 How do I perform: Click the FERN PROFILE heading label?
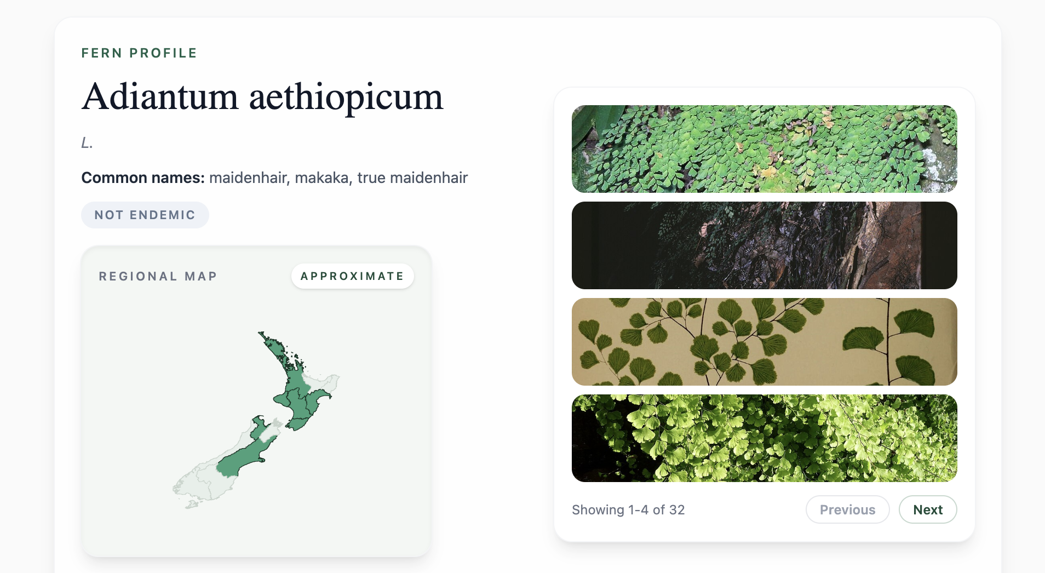point(139,53)
